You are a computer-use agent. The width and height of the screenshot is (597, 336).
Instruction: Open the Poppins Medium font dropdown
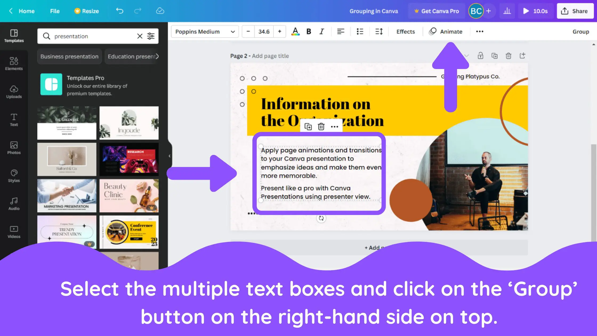205,31
